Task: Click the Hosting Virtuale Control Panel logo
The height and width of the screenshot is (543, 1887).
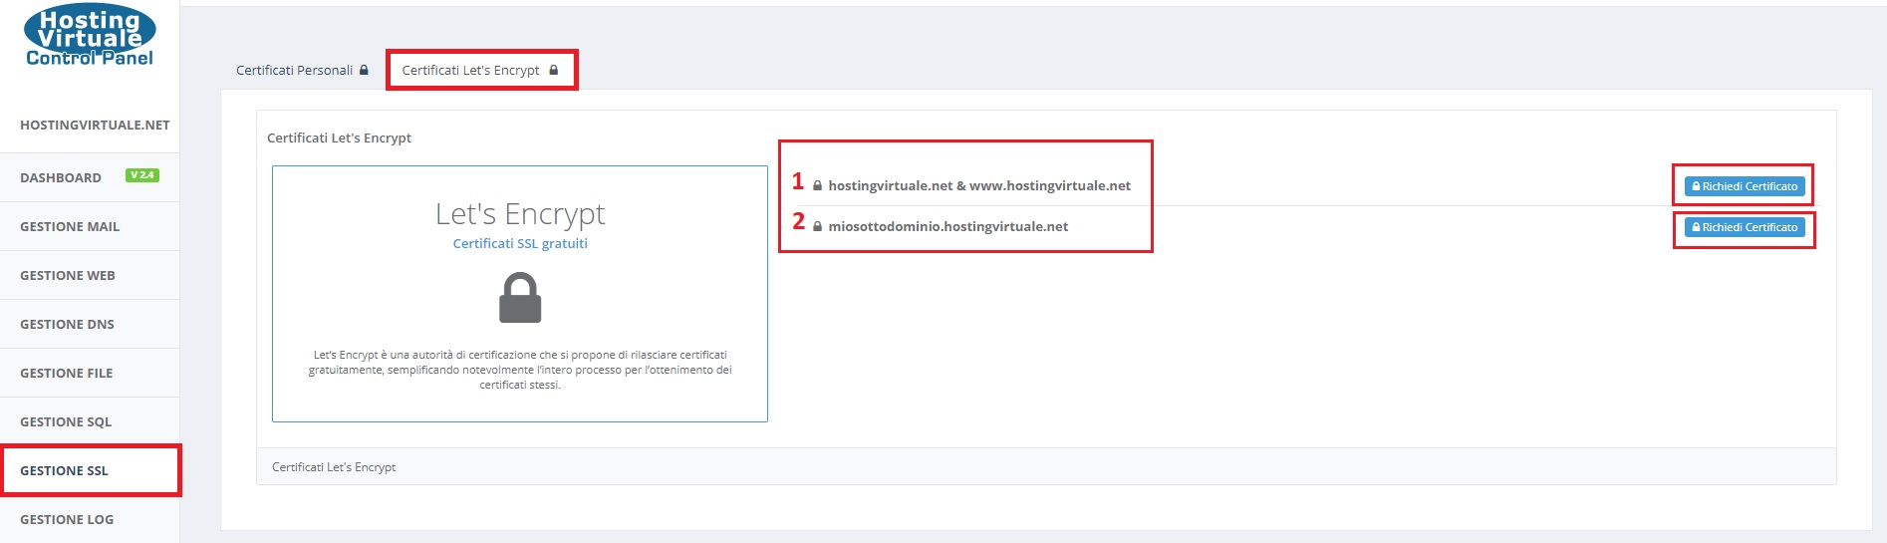Action: tap(90, 35)
